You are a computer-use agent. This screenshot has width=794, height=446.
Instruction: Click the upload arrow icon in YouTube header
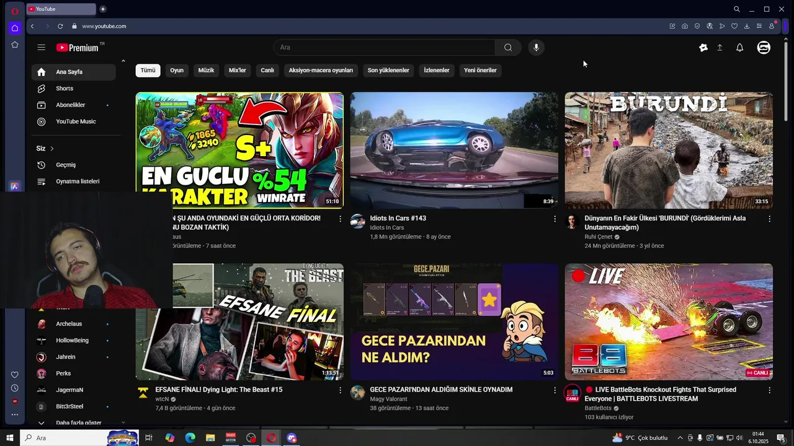tap(720, 48)
